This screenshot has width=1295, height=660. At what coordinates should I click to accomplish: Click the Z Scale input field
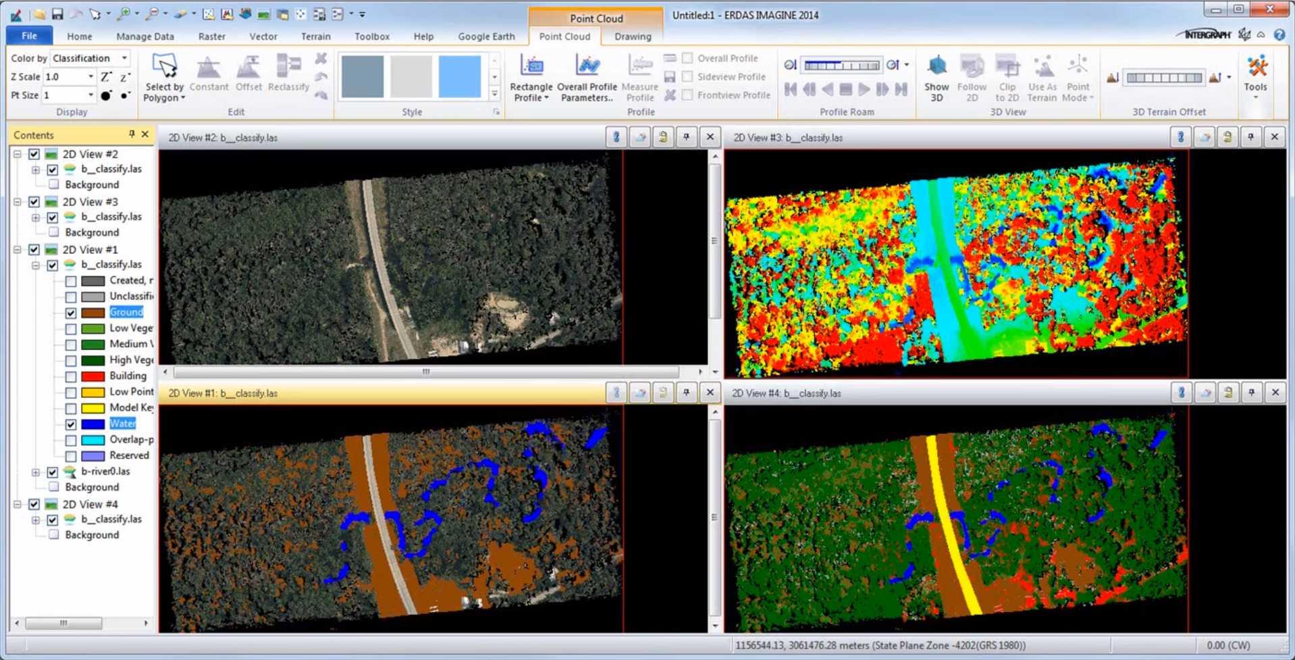[65, 77]
